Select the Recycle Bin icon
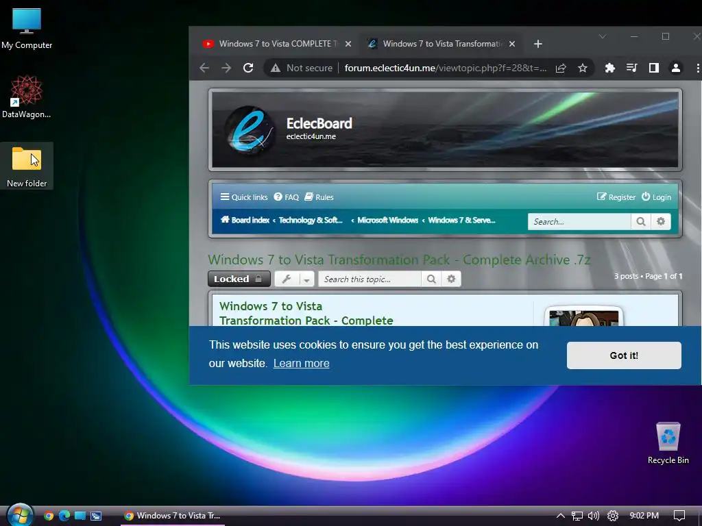 pos(668,443)
